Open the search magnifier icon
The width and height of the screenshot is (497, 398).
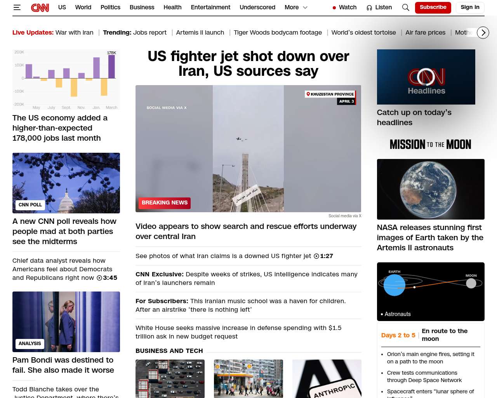tap(405, 7)
